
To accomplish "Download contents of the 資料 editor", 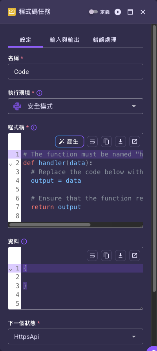I will [120, 255].
